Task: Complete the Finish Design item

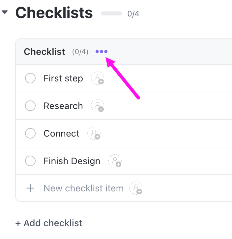Action: (30, 161)
